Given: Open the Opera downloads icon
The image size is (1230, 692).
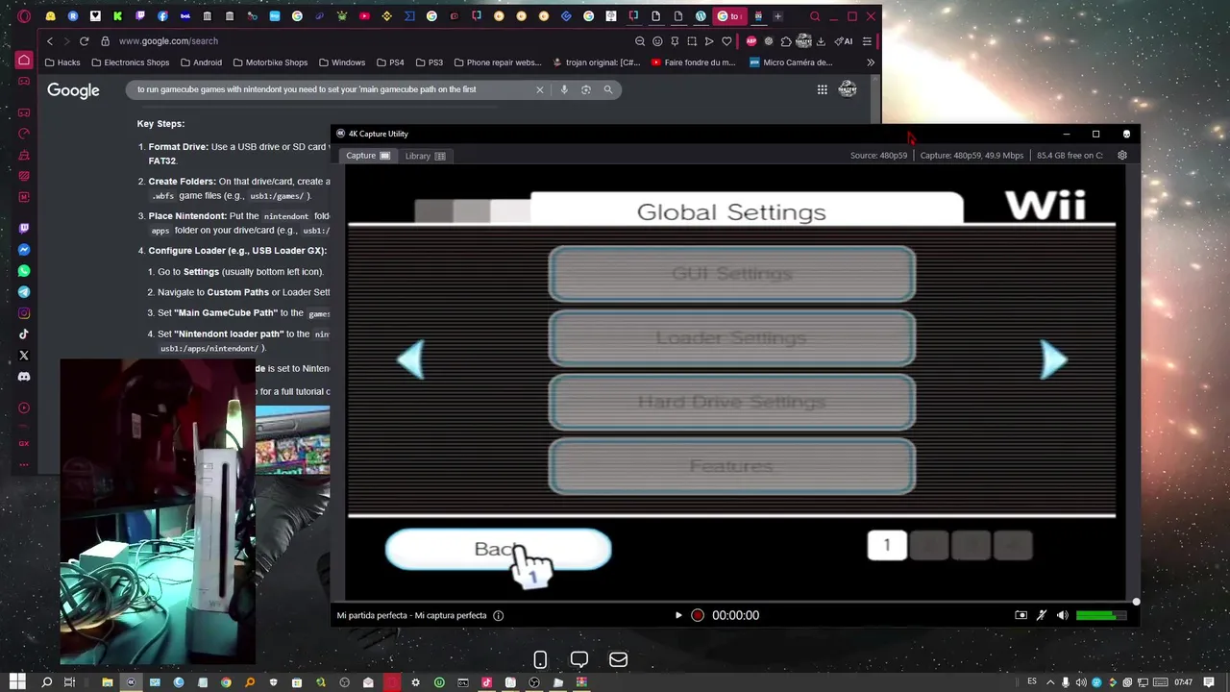Looking at the screenshot, I should pyautogui.click(x=821, y=41).
